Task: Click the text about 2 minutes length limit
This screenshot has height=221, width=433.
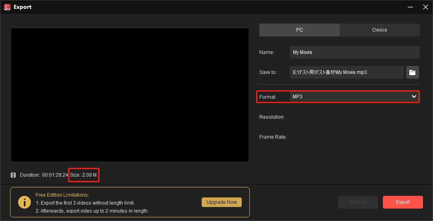Action: (92, 211)
